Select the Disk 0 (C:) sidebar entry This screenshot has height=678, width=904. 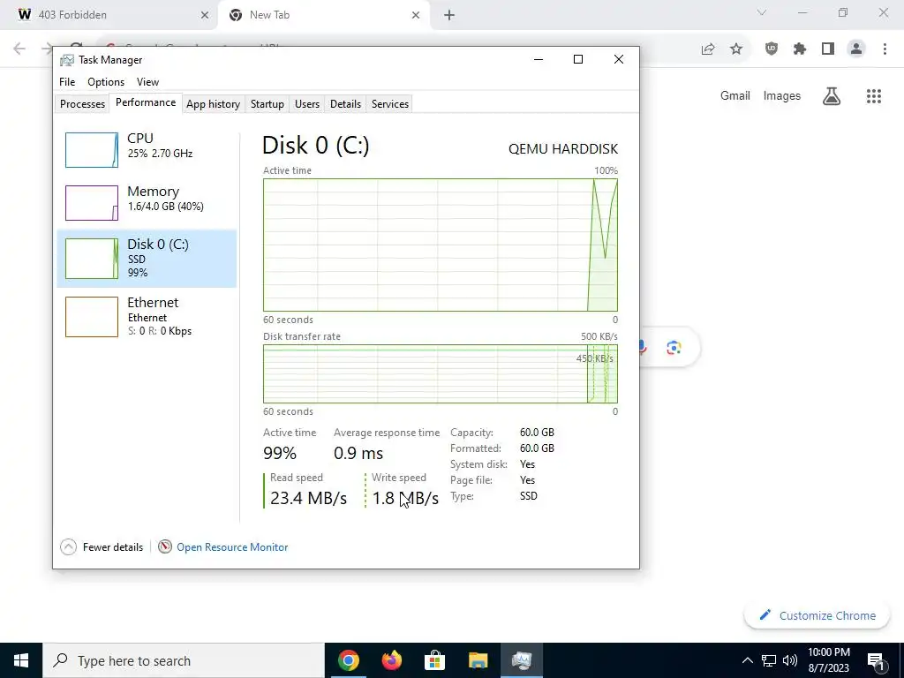(147, 259)
